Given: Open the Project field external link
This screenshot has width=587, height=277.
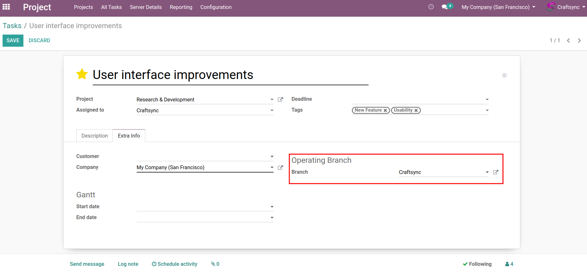Looking at the screenshot, I should point(280,99).
